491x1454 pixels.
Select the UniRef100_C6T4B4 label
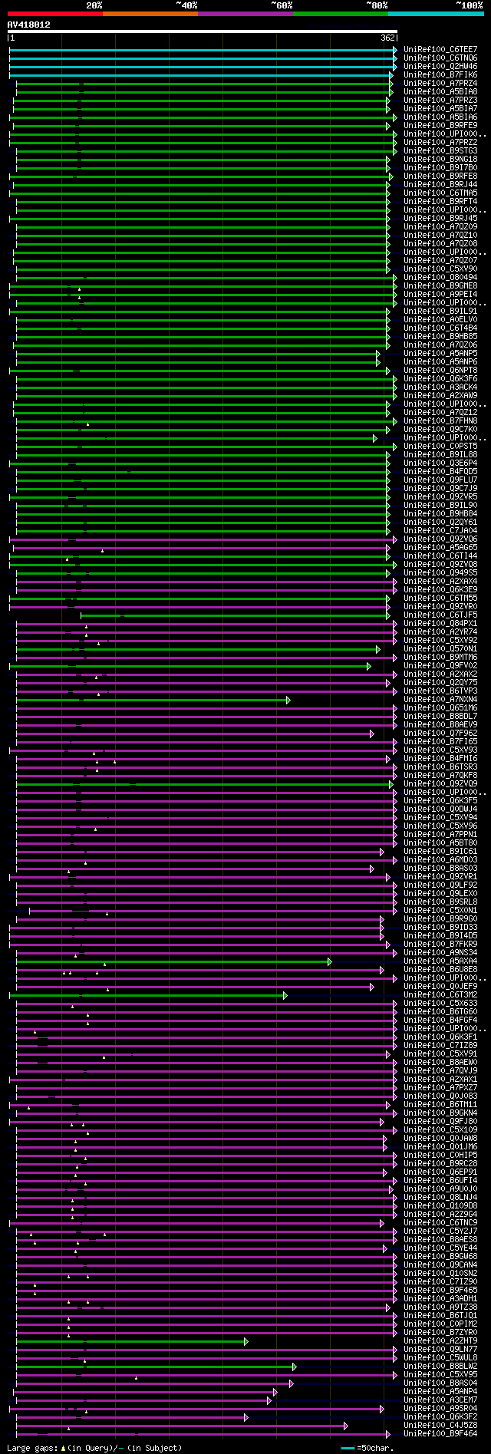(440, 328)
